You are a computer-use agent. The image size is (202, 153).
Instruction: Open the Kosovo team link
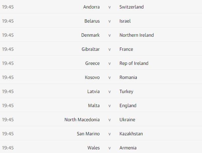92,77
